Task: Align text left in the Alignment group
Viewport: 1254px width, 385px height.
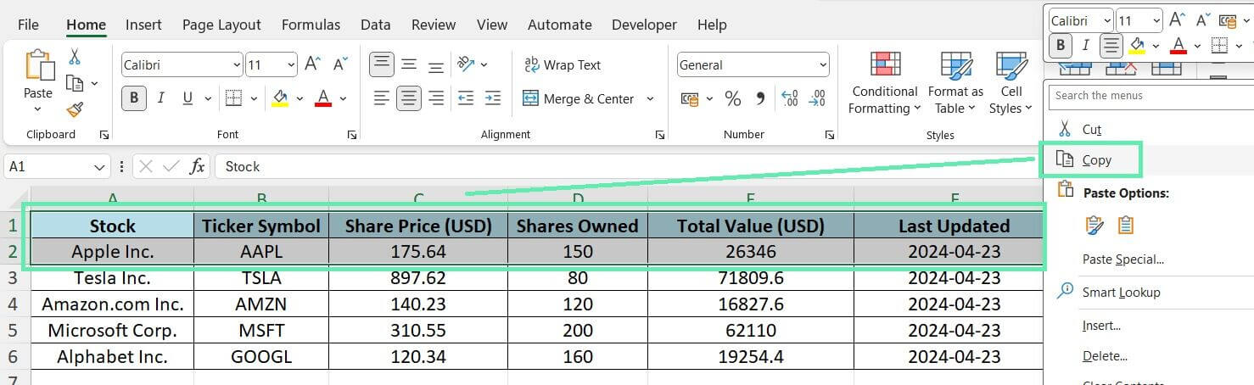Action: (x=382, y=98)
